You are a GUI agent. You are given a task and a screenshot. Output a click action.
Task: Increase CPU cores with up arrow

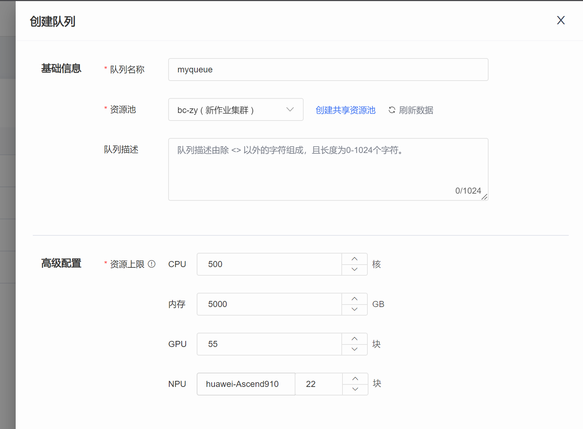click(355, 259)
